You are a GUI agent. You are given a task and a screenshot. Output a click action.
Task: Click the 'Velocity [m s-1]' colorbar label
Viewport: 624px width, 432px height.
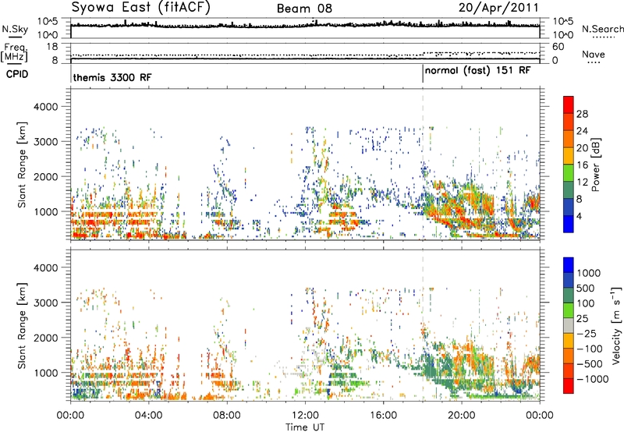[x=616, y=325]
